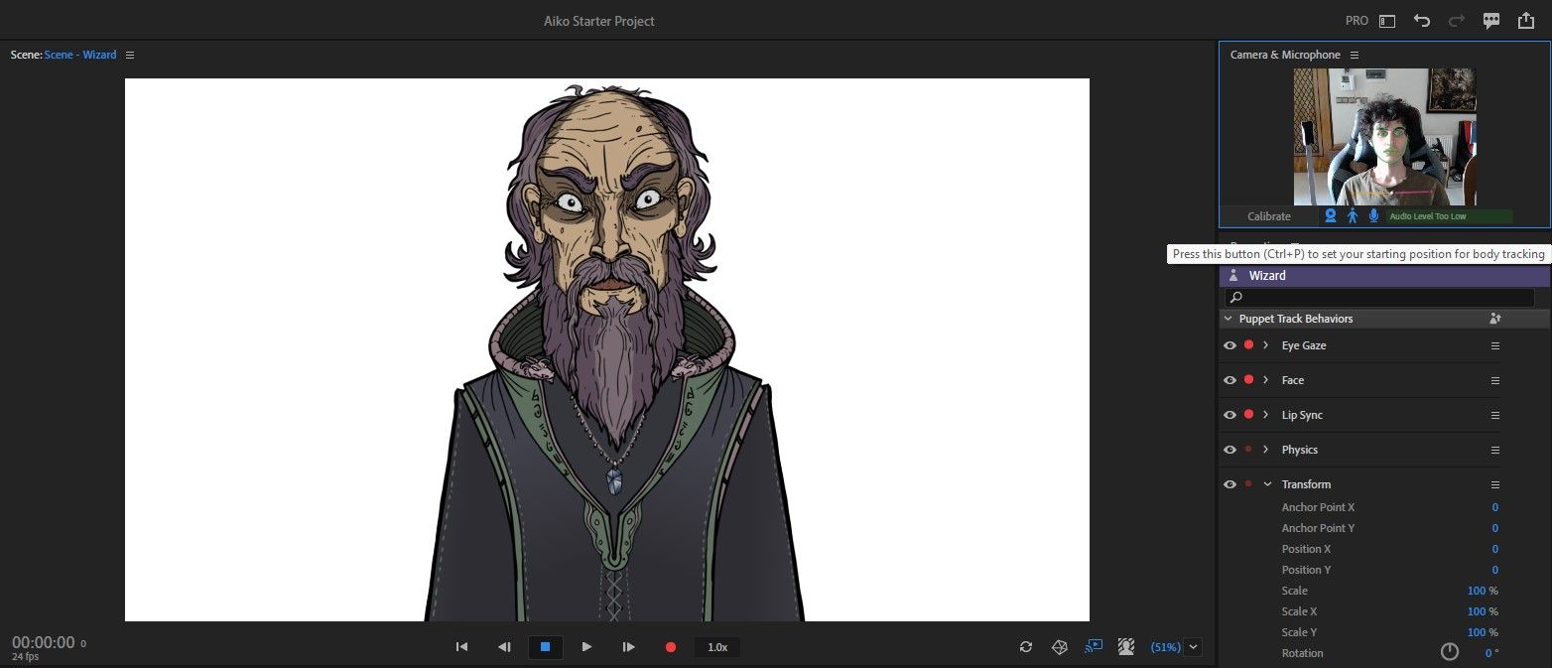1552x668 pixels.
Task: Activate the body tracking person icon
Action: tap(1353, 215)
